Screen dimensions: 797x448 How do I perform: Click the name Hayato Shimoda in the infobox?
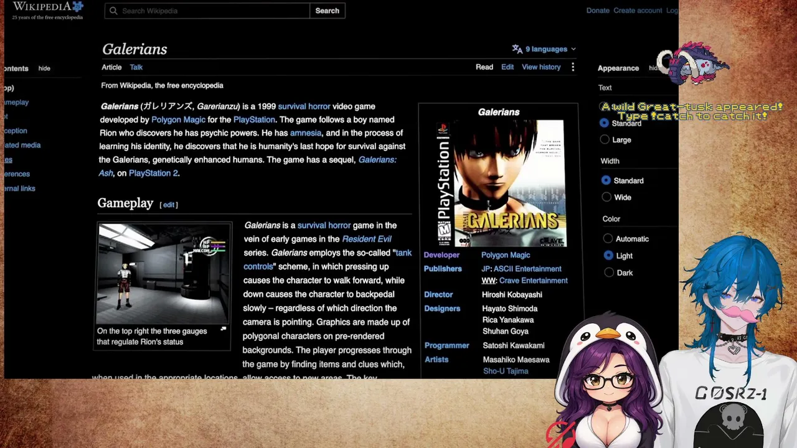[510, 309]
